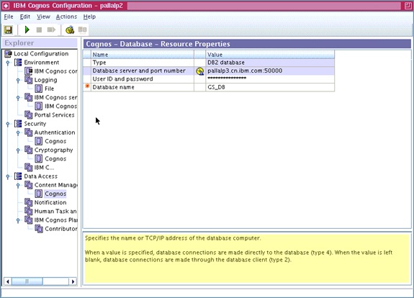Click the Explorer scrollbar right arrow
The height and width of the screenshot is (298, 414).
tap(73, 281)
